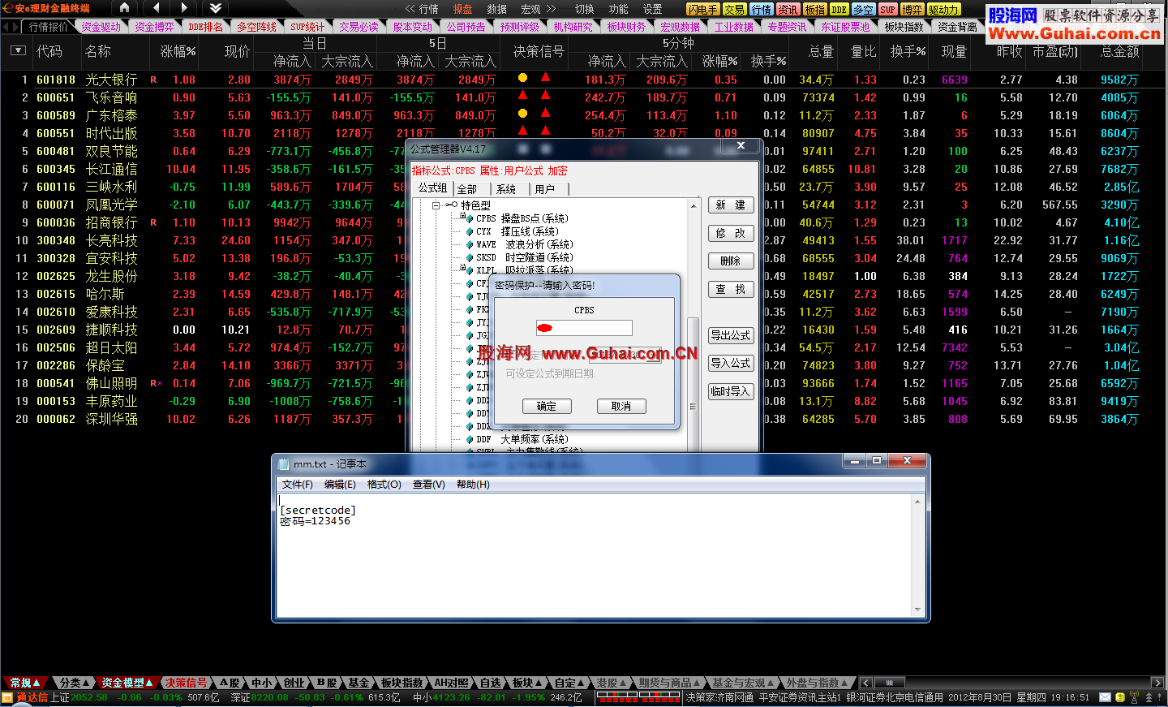Select the DDF 大单频率 tree item
The image size is (1168, 707).
(522, 439)
